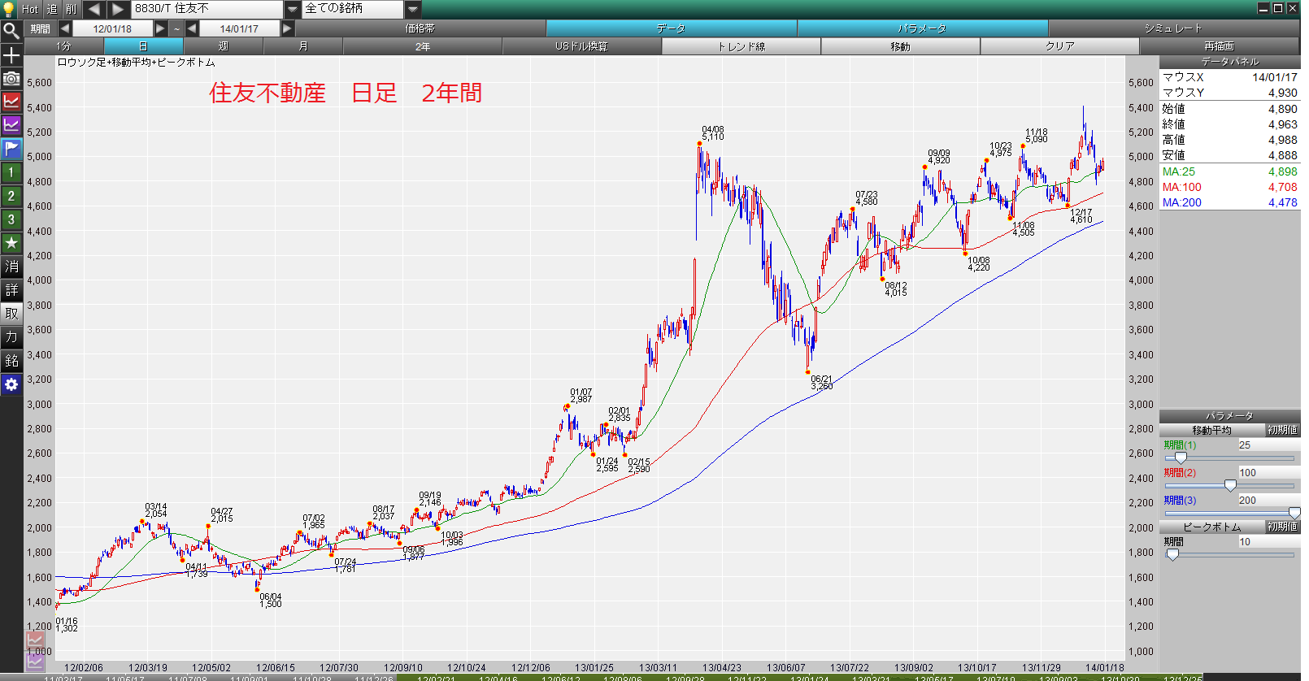Switch to the データ tab
This screenshot has width=1309, height=681.
pos(672,28)
